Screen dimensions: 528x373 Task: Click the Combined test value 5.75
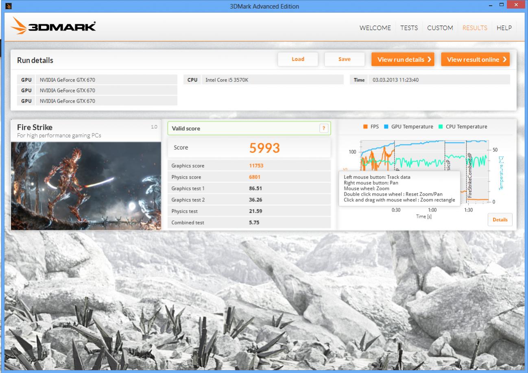254,223
